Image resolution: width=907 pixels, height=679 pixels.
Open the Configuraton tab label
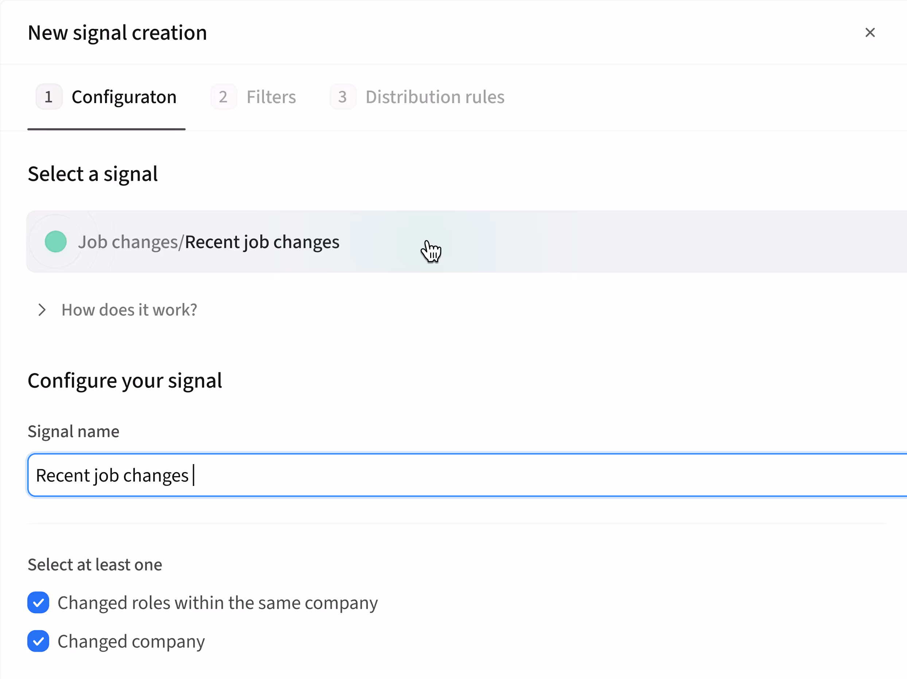124,97
